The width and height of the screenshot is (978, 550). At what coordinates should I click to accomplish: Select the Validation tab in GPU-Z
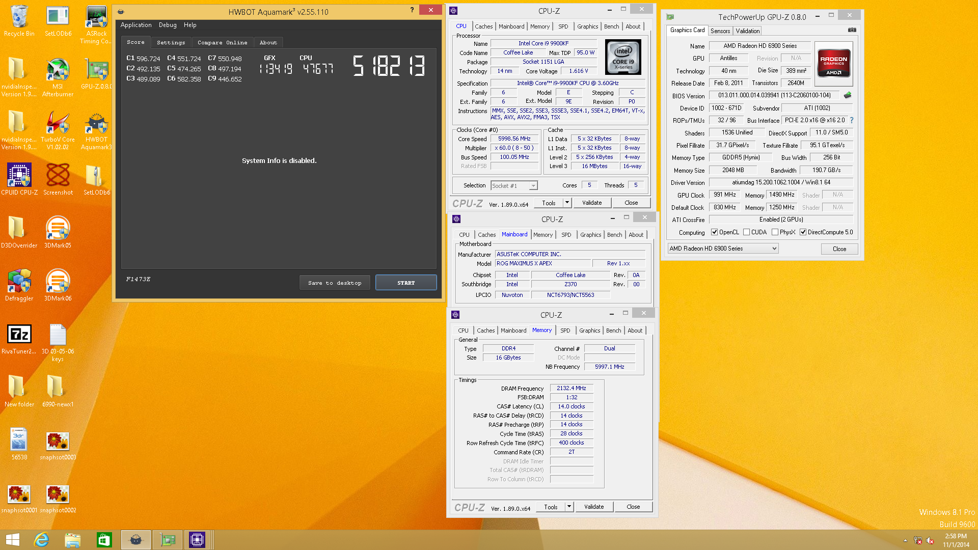pyautogui.click(x=747, y=31)
